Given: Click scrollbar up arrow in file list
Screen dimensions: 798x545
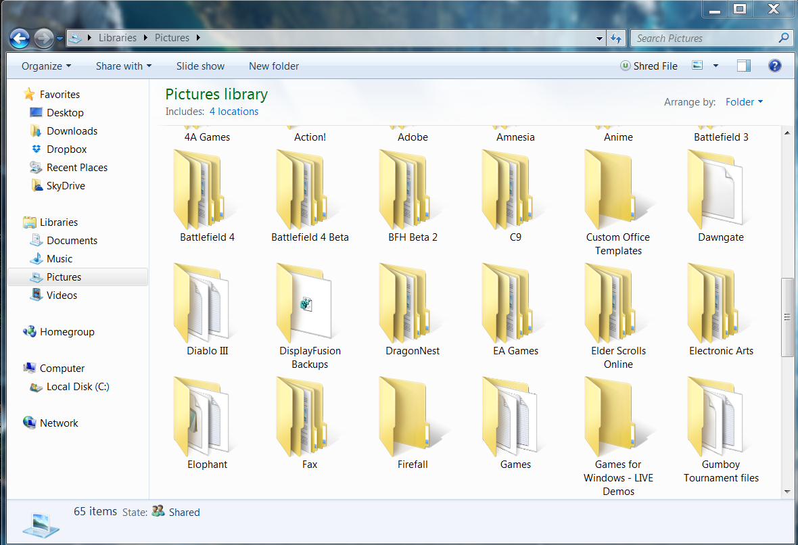Looking at the screenshot, I should (x=787, y=133).
